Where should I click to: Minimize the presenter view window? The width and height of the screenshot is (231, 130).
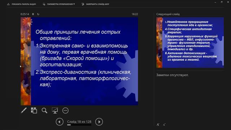pos(215,2)
